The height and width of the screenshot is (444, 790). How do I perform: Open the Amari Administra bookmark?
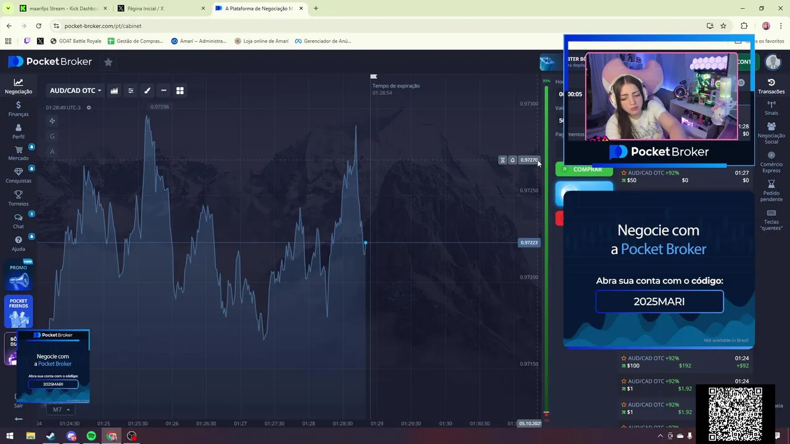(x=199, y=41)
